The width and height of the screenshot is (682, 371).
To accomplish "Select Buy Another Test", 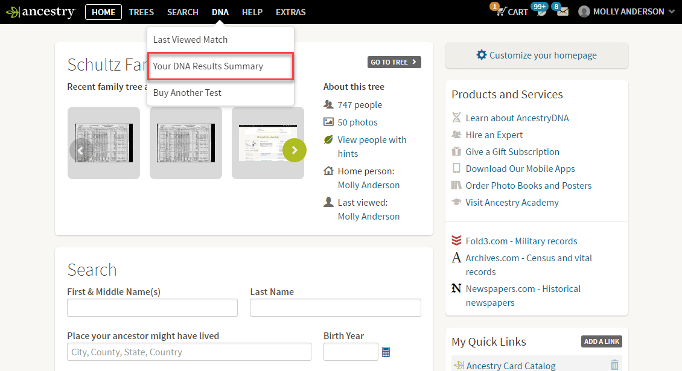I will 220,93.
